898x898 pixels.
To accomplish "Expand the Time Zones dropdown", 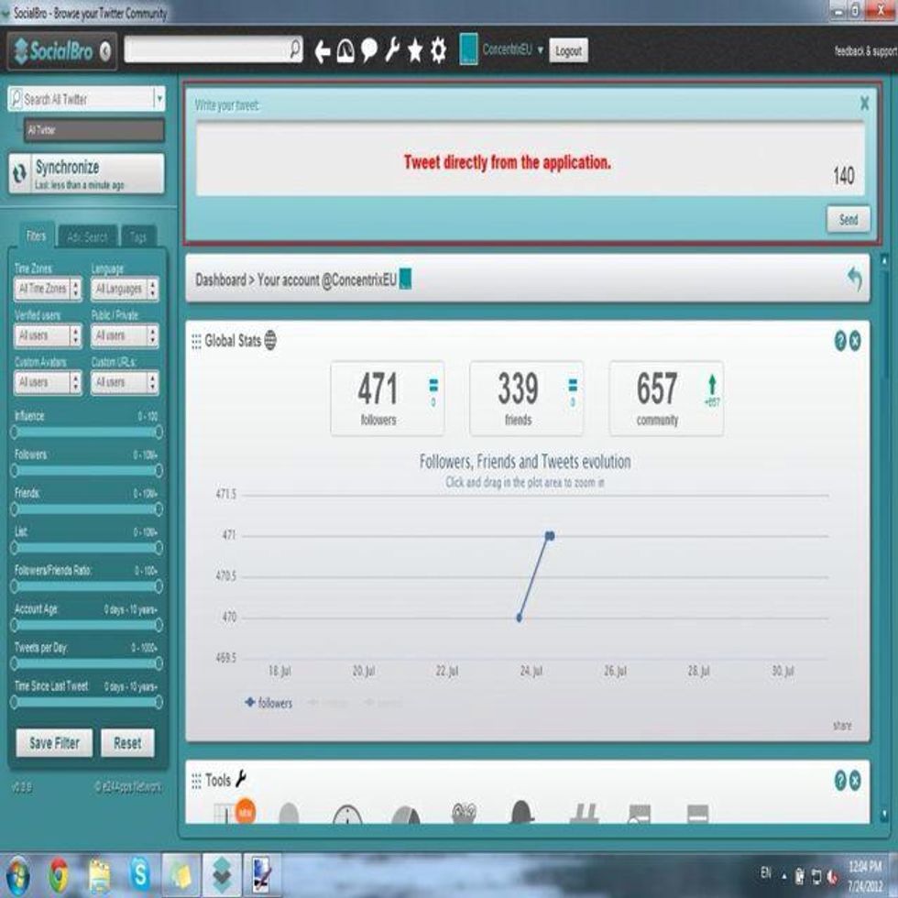I will tap(48, 290).
